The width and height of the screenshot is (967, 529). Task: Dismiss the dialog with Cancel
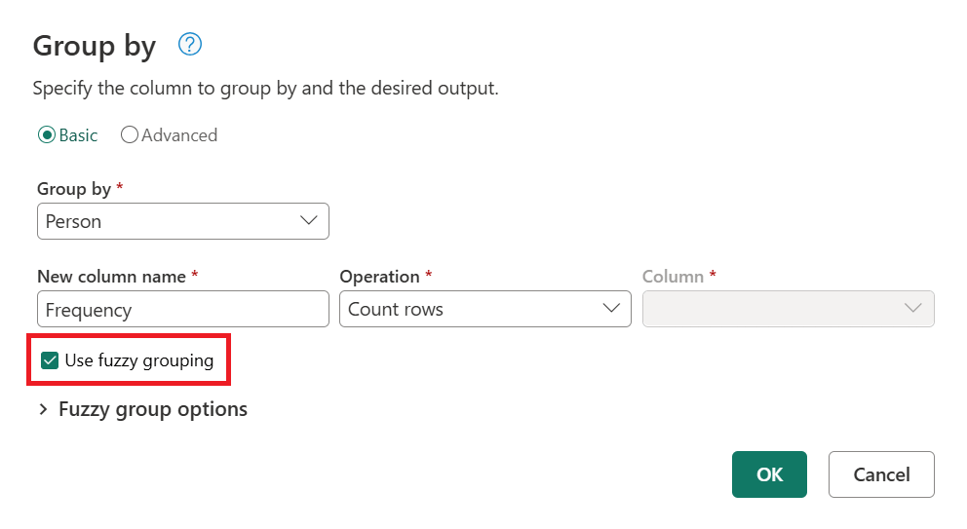click(881, 474)
